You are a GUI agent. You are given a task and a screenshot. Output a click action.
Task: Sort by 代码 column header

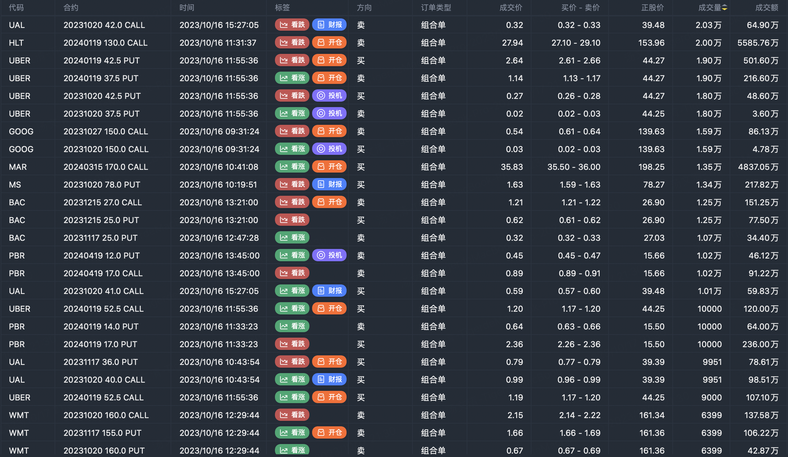coord(16,8)
